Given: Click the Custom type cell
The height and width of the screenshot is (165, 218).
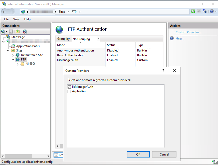Looking at the screenshot, I should click(142, 60).
